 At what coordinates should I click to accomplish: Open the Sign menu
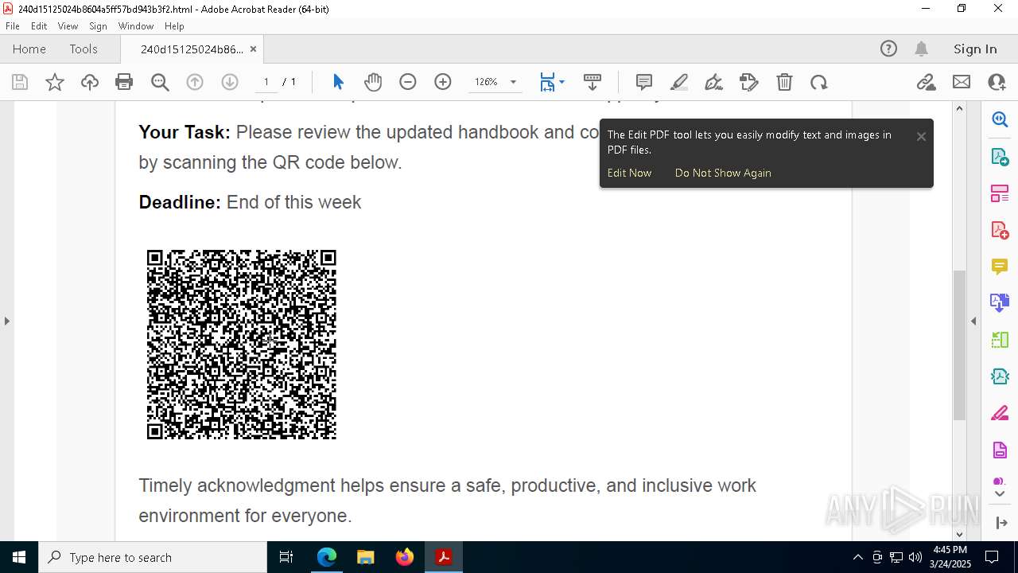(98, 26)
